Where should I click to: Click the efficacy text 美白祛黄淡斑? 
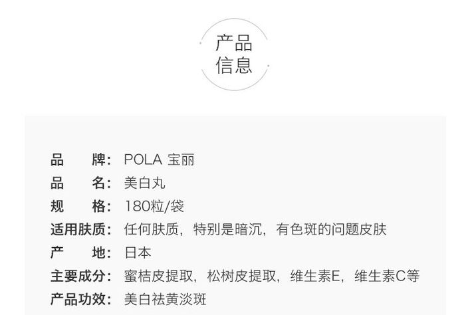pos(166,299)
